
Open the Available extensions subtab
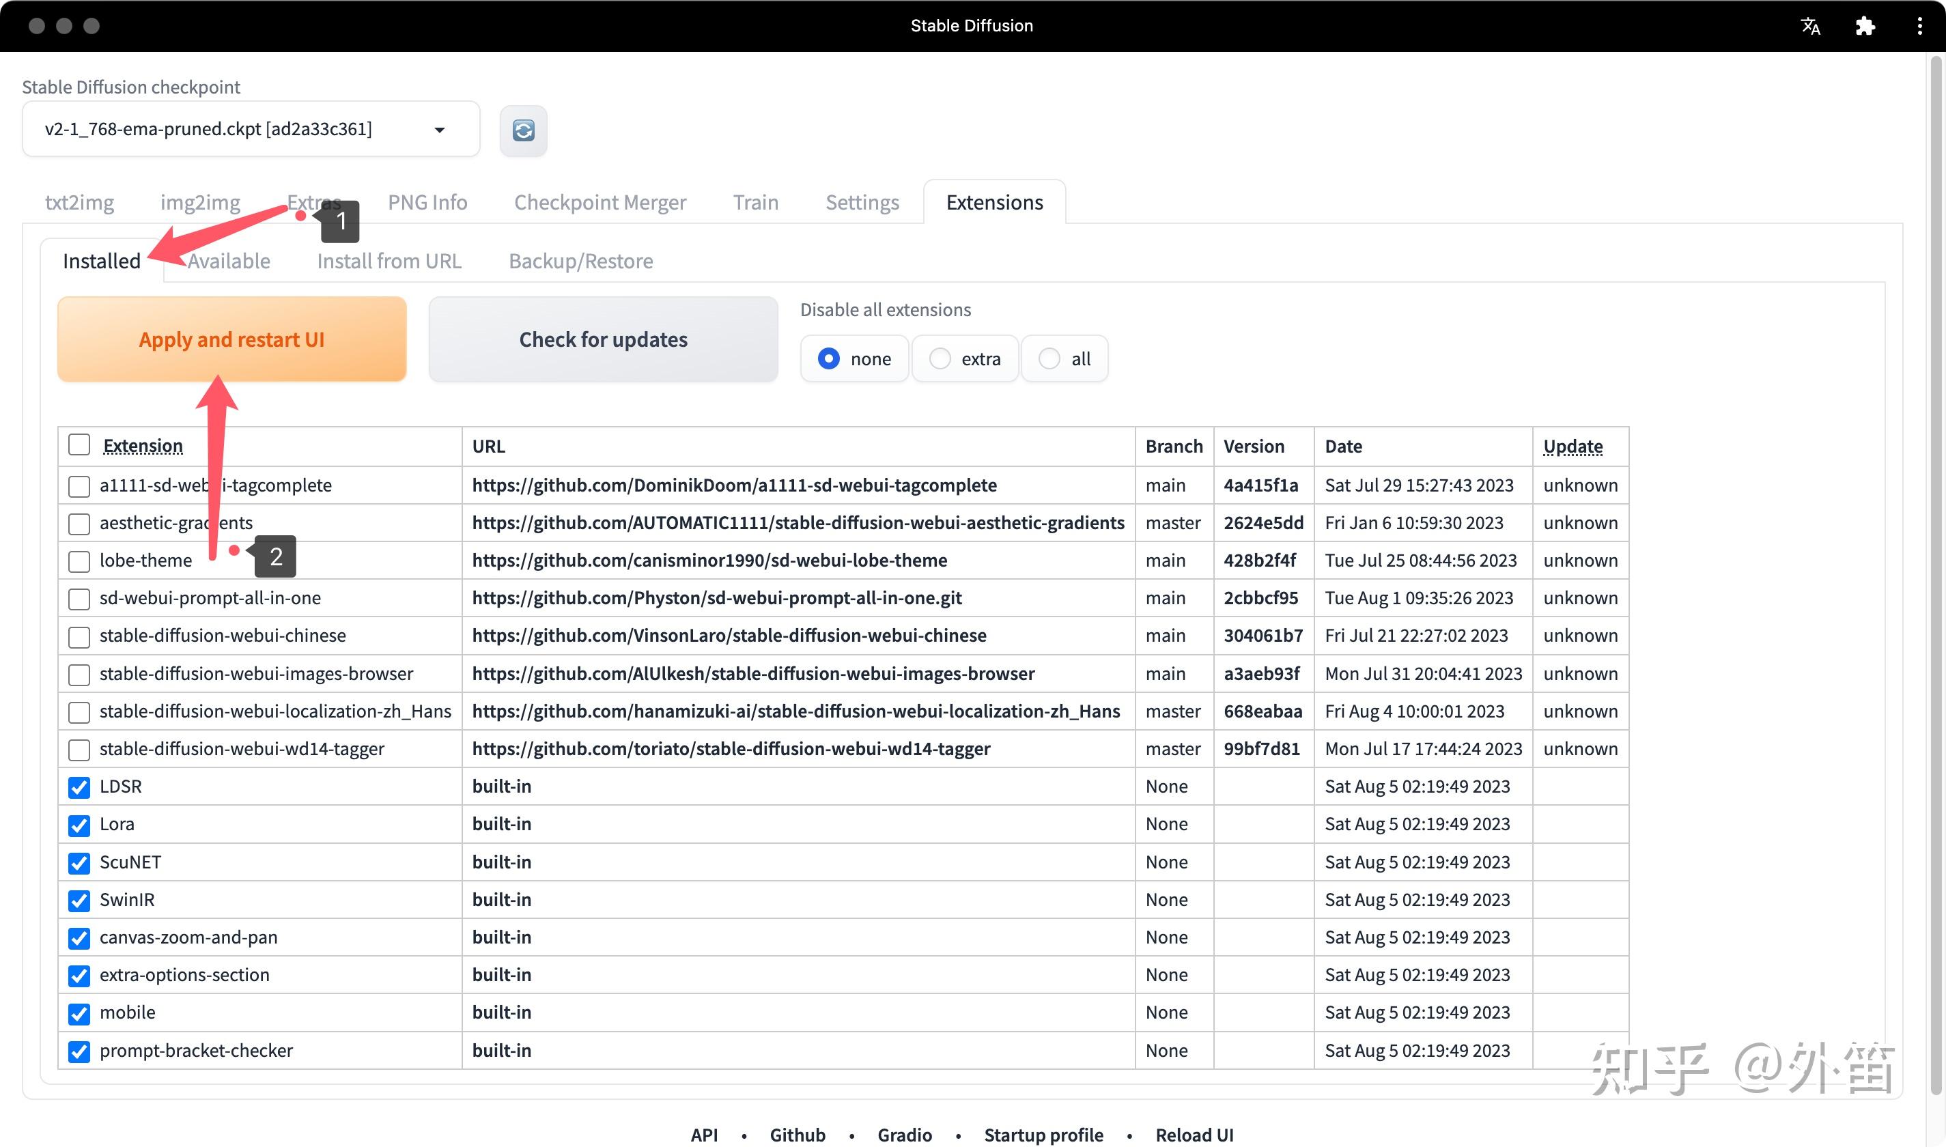(x=229, y=261)
